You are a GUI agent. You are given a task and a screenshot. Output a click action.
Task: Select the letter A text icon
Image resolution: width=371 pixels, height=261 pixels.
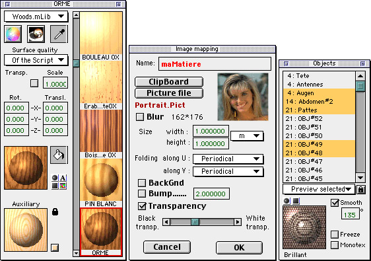coord(63,178)
